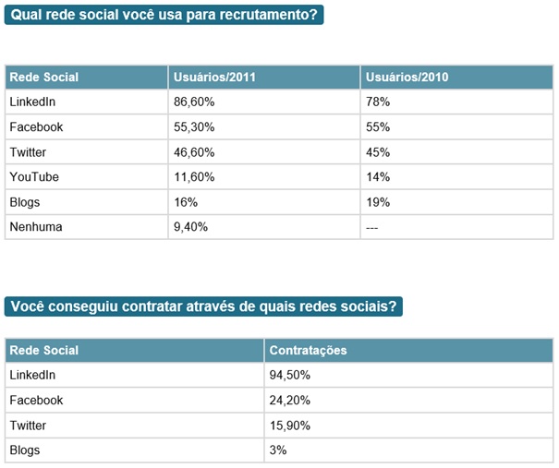Click the 94,50% hiring cell
Screen dimensions: 559x468
point(289,376)
